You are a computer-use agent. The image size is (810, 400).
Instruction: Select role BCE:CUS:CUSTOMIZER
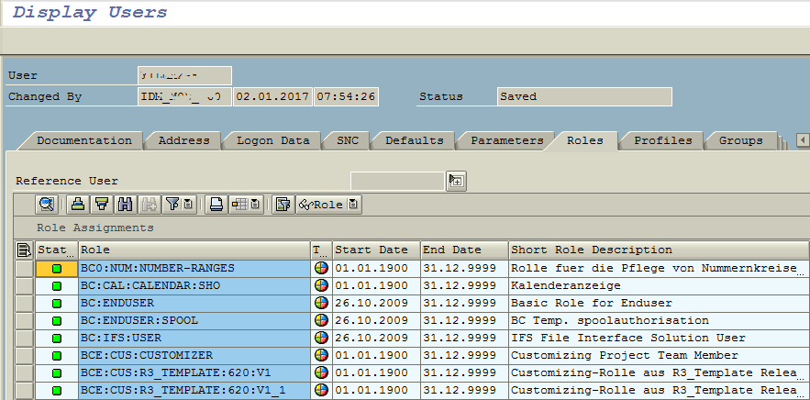coord(194,356)
